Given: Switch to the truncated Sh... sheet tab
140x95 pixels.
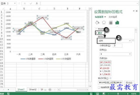Looking at the screenshot, I should 43,89.
